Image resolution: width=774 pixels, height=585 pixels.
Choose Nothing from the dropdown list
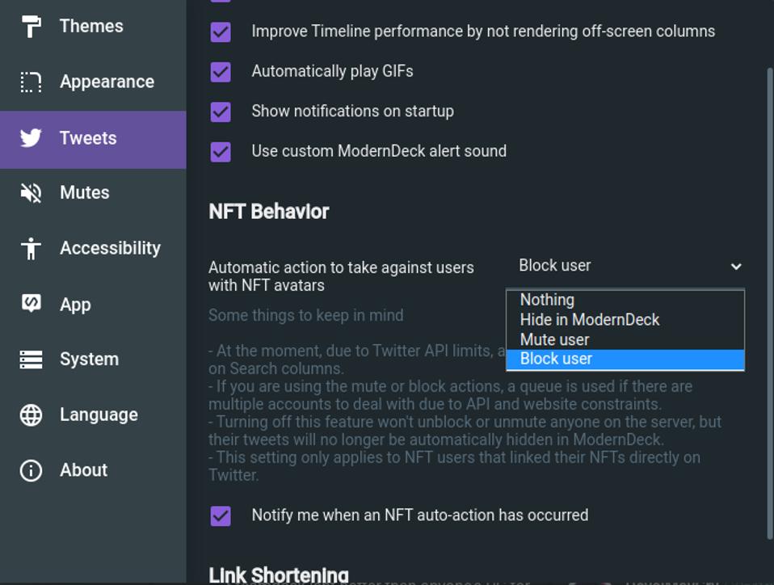point(547,300)
